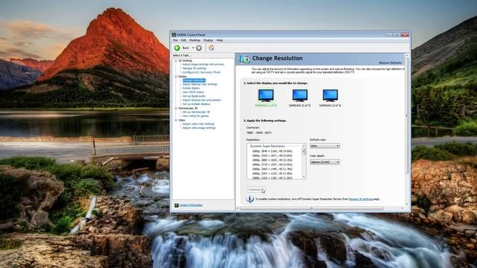Select resolution 2880 × 1620 (2.25x)
This screenshot has height=268, width=477.
coord(272,160)
